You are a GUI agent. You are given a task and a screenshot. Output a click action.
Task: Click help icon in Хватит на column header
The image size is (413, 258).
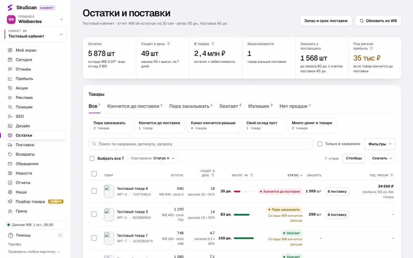pyautogui.click(x=252, y=175)
